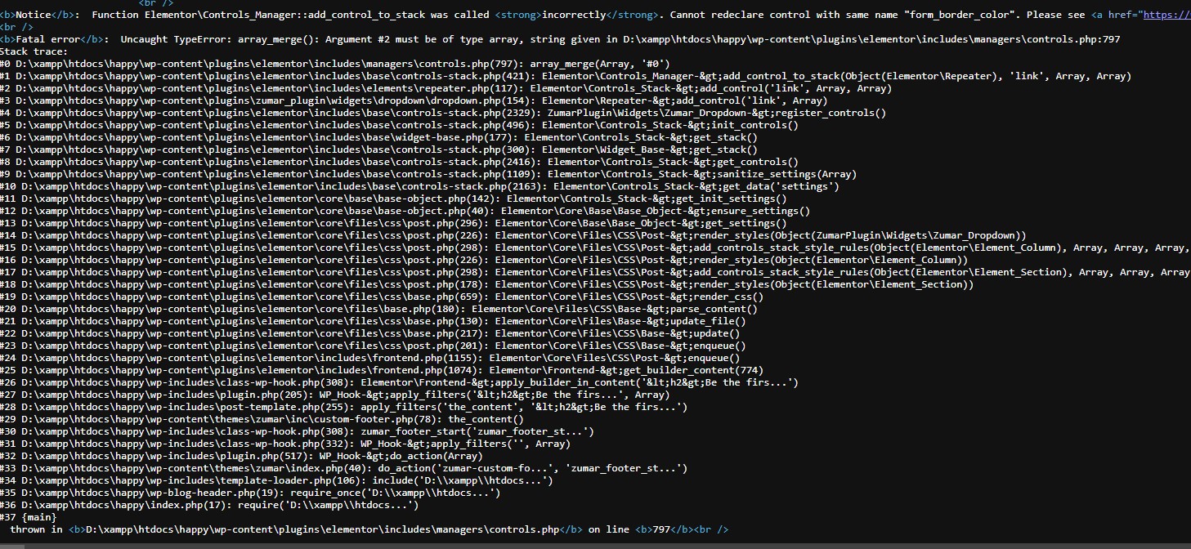The image size is (1191, 549).
Task: Click stack line #28 post-template.php(255)
Action: 344,407
